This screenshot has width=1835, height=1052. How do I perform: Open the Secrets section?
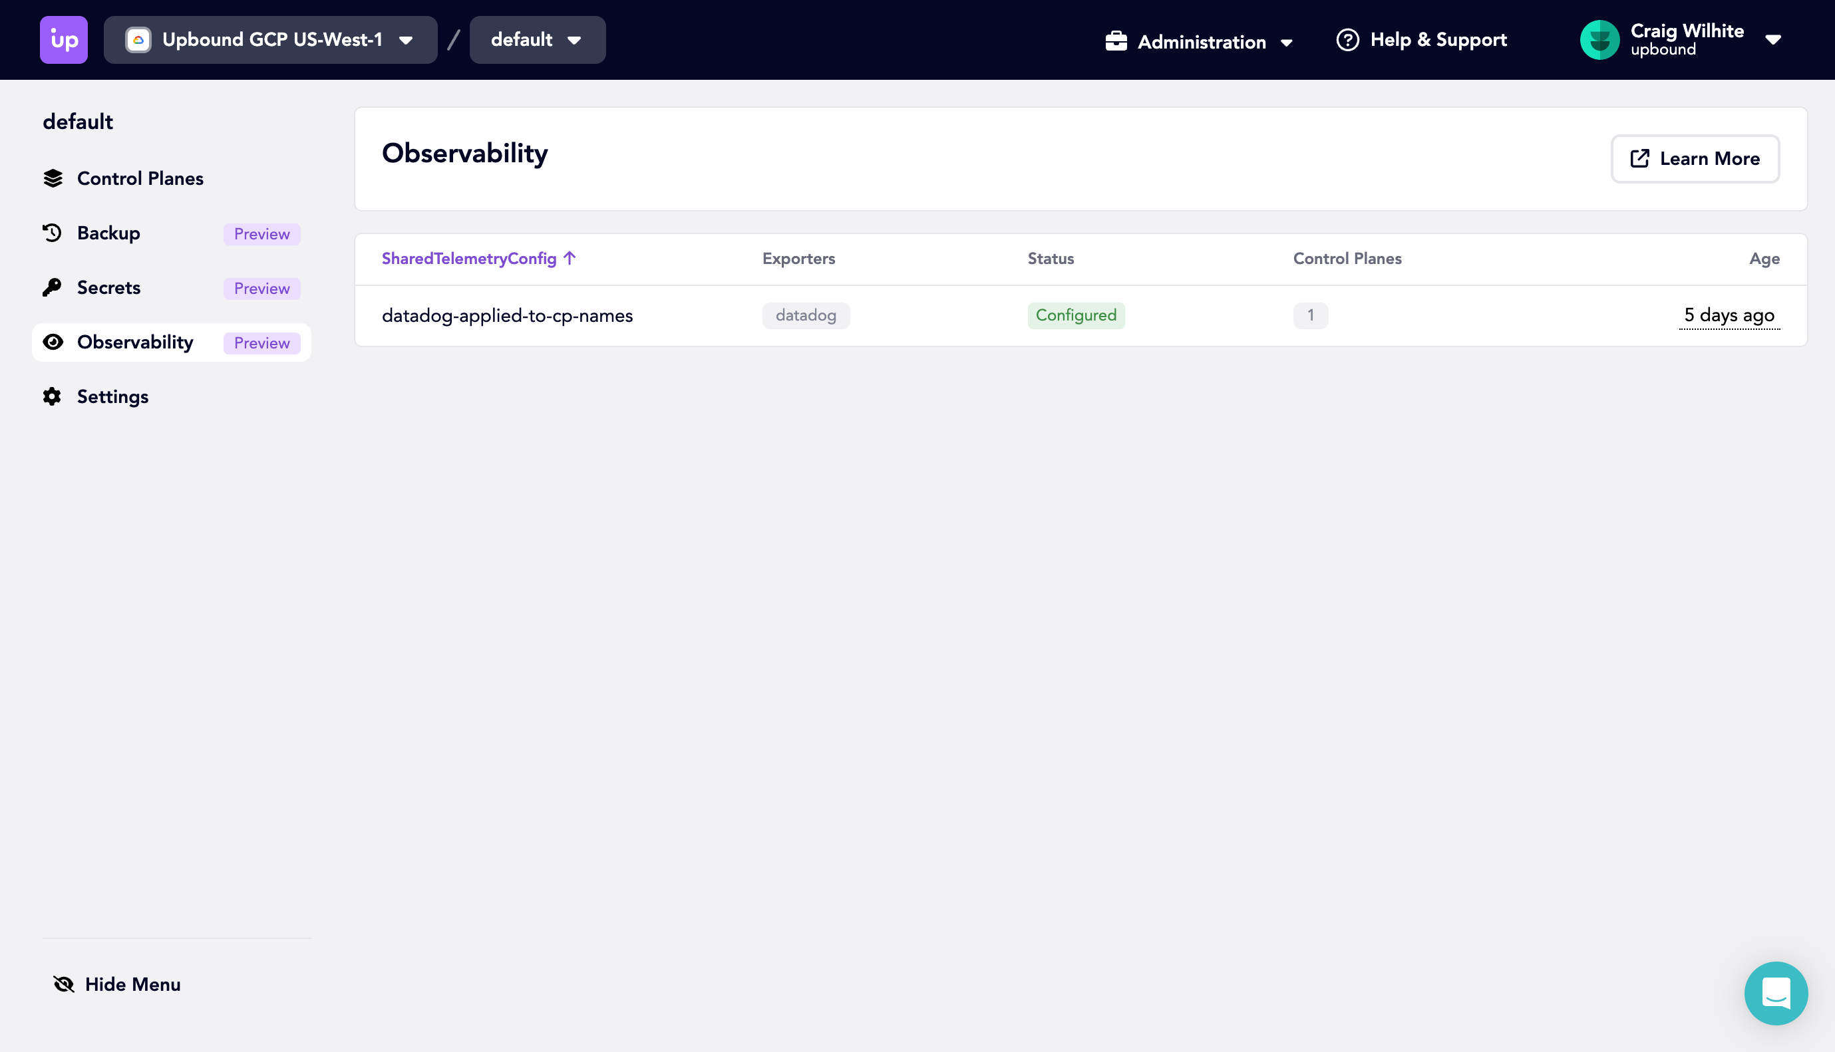(x=171, y=287)
